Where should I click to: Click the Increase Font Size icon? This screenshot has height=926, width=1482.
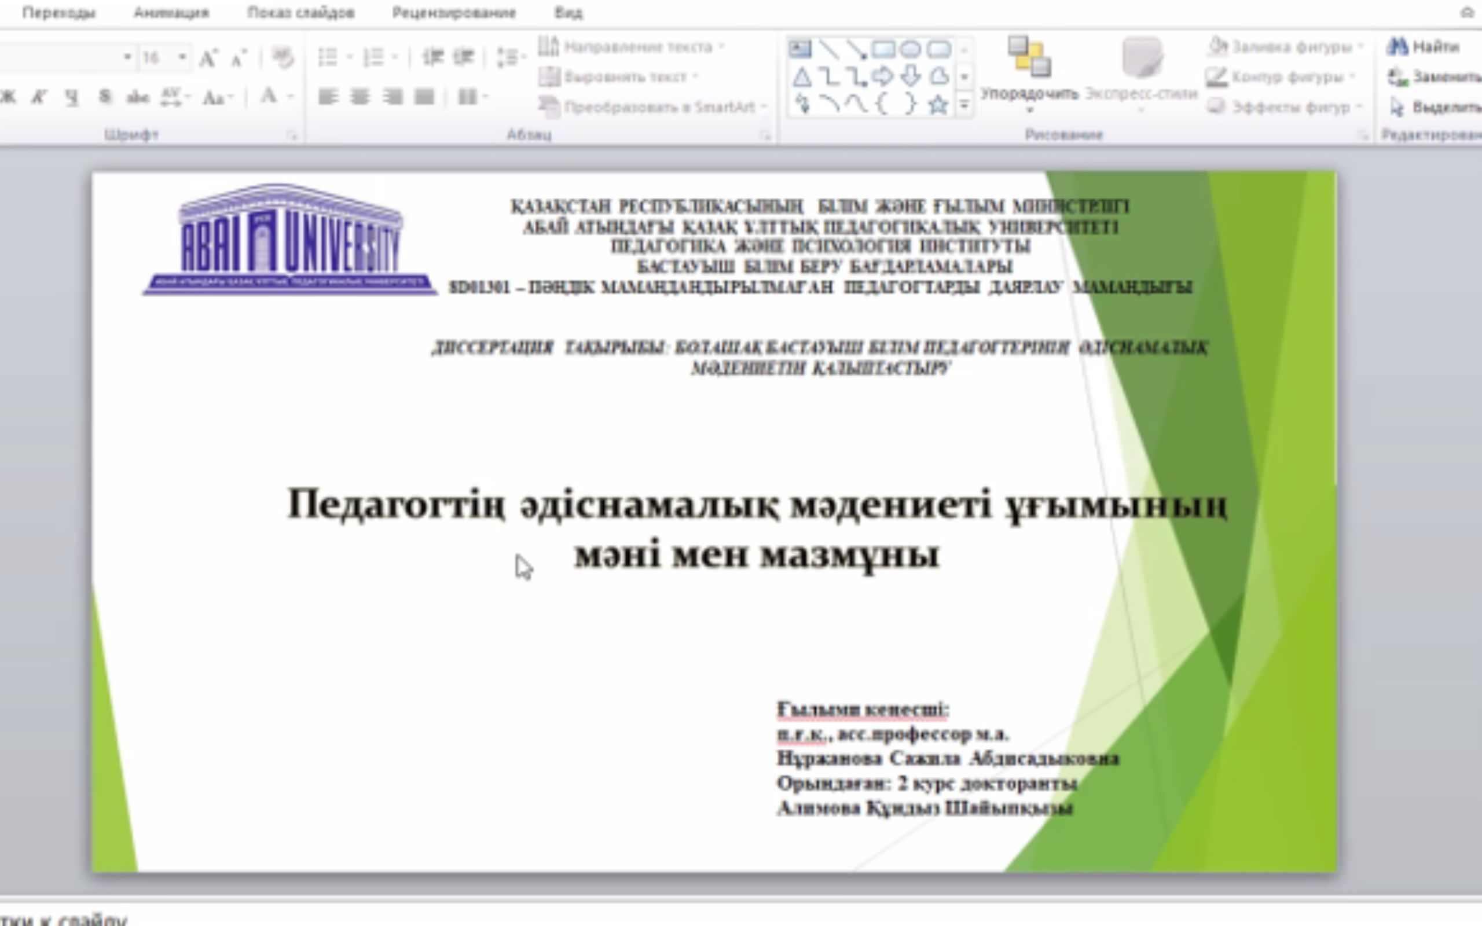pos(208,58)
